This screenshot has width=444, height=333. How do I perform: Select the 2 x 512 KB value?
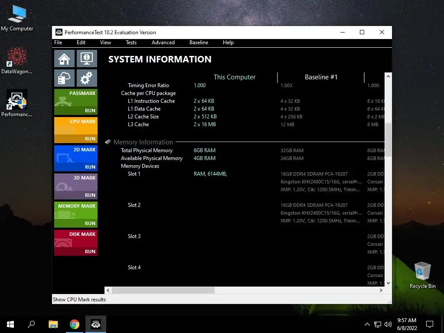click(x=205, y=117)
